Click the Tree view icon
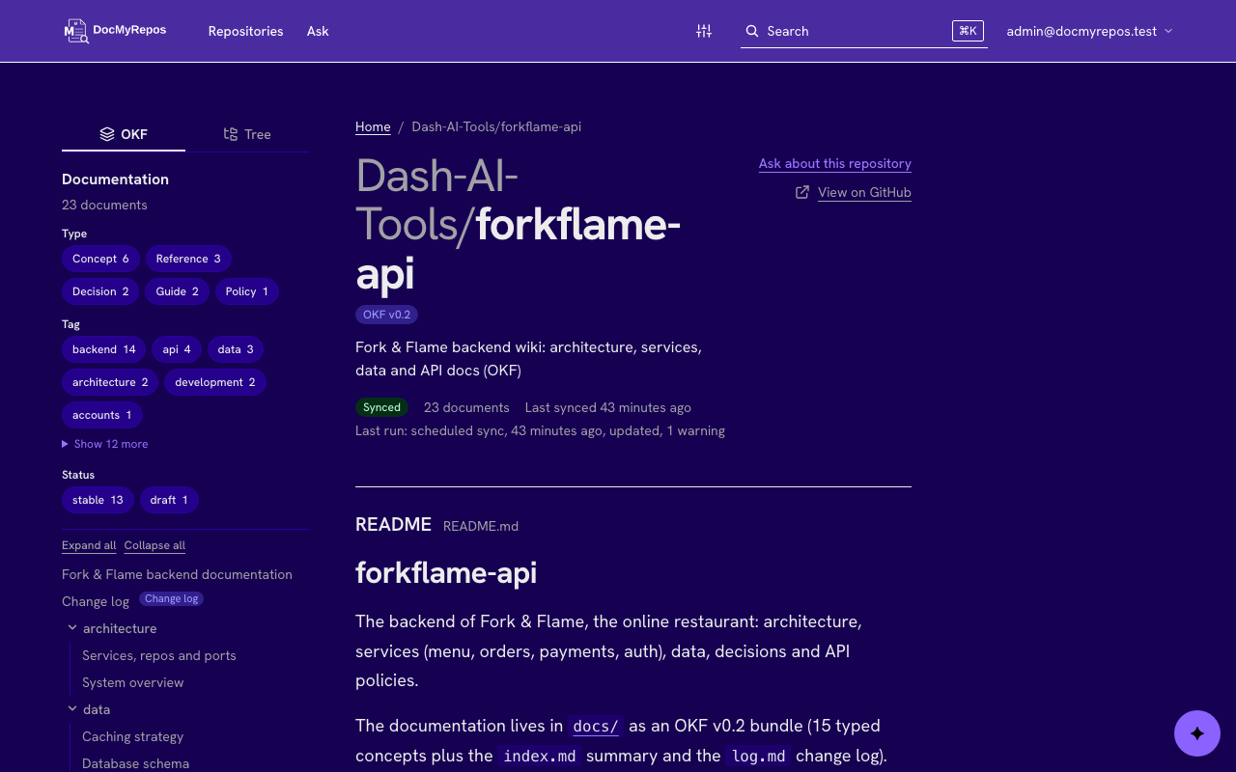Screen dimensions: 1236x772 231,134
